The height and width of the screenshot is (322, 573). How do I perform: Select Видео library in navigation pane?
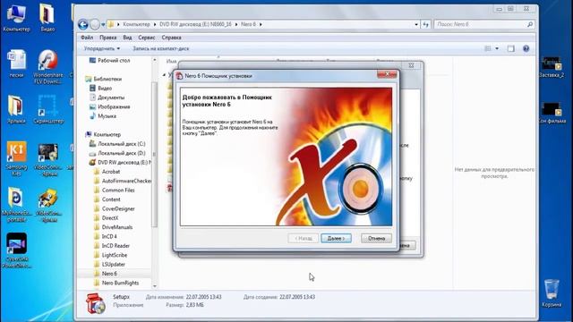105,89
